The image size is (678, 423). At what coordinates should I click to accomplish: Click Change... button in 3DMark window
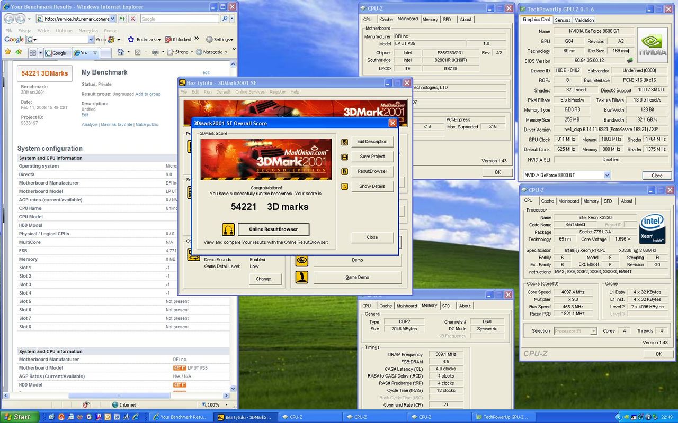coord(265,279)
